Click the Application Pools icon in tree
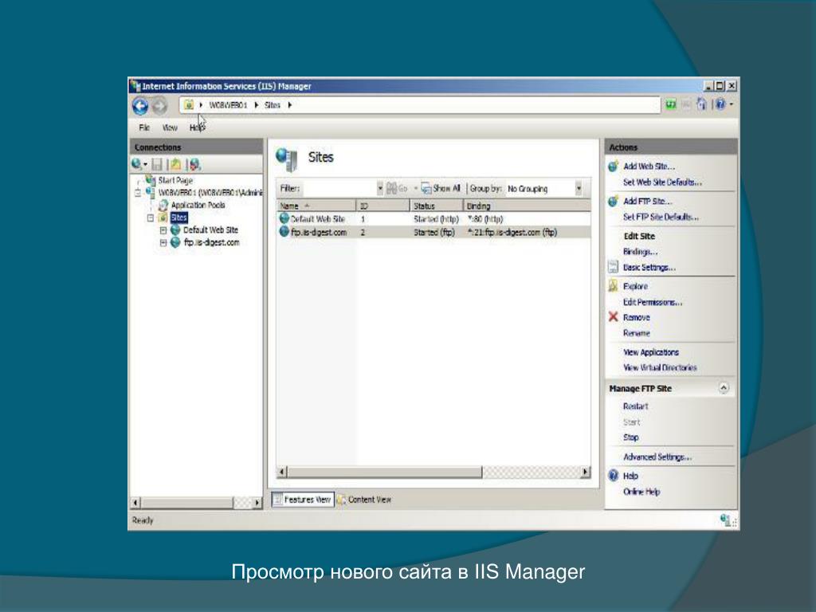Screen dimensions: 816x612 tap(163, 205)
